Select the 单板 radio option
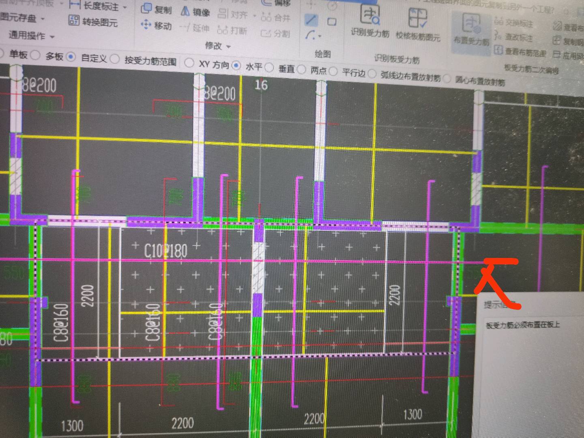 (2, 53)
